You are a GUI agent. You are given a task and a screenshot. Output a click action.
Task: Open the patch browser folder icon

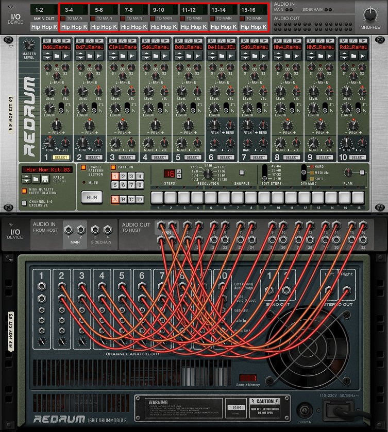click(36, 179)
